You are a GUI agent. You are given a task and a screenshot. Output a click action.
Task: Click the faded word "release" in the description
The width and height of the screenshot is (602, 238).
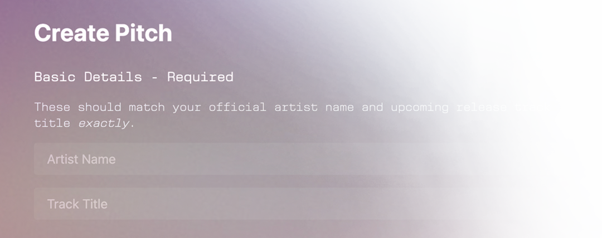tap(482, 107)
